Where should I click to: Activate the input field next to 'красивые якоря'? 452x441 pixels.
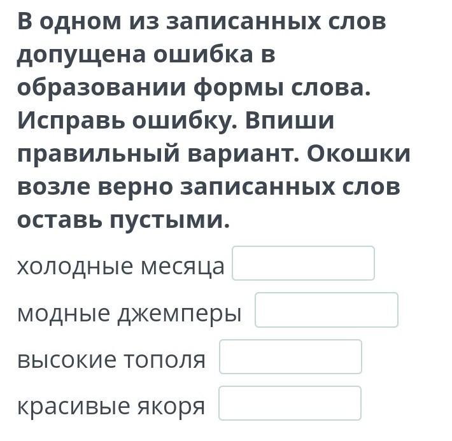click(290, 403)
